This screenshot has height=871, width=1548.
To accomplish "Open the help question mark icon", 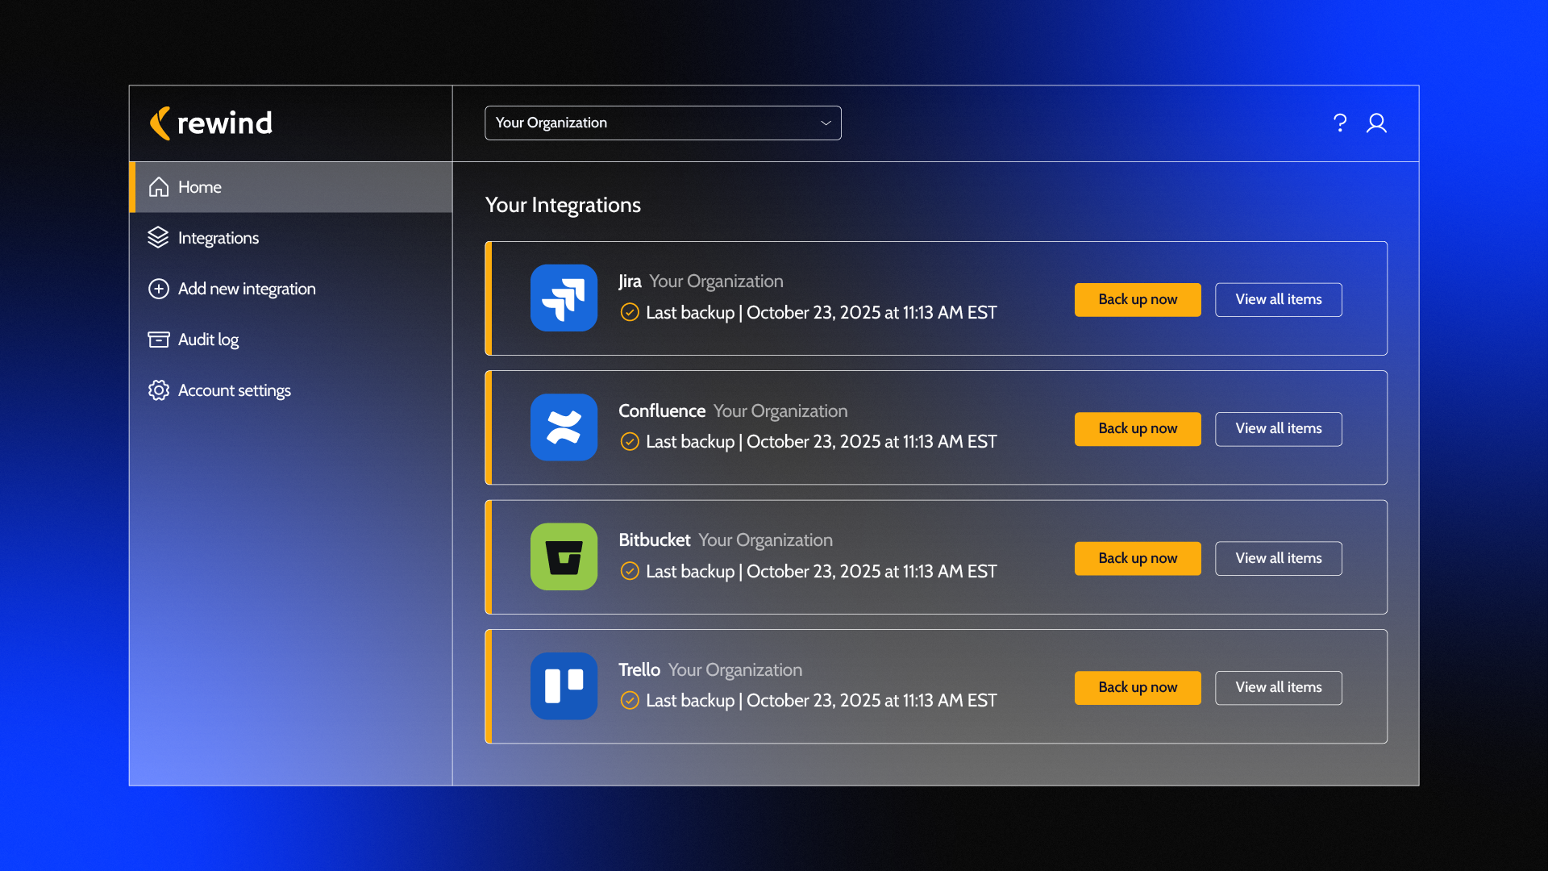I will [x=1340, y=123].
